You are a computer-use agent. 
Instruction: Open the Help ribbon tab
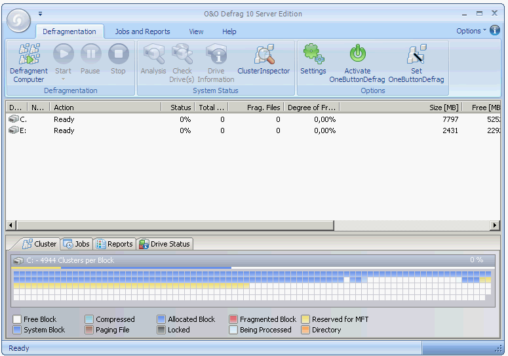229,31
